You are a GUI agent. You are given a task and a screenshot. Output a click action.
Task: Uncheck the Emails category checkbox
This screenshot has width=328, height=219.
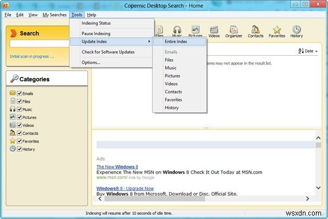click(x=19, y=94)
